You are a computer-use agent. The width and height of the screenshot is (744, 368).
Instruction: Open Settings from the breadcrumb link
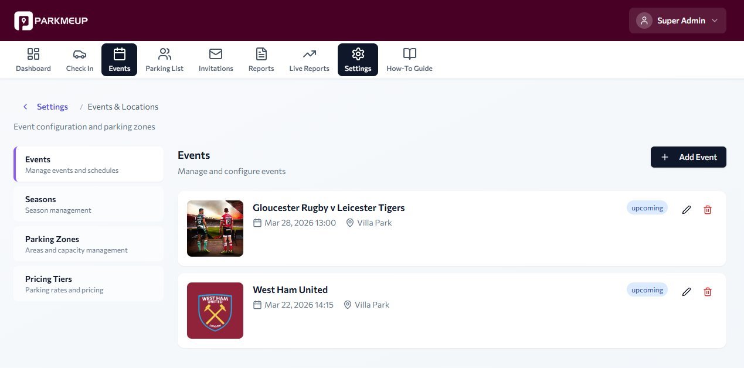click(x=52, y=107)
